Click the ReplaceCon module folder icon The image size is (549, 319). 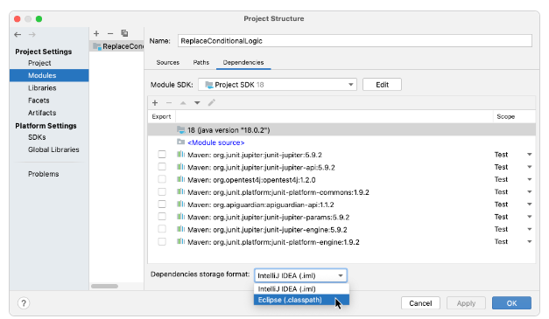click(x=97, y=46)
